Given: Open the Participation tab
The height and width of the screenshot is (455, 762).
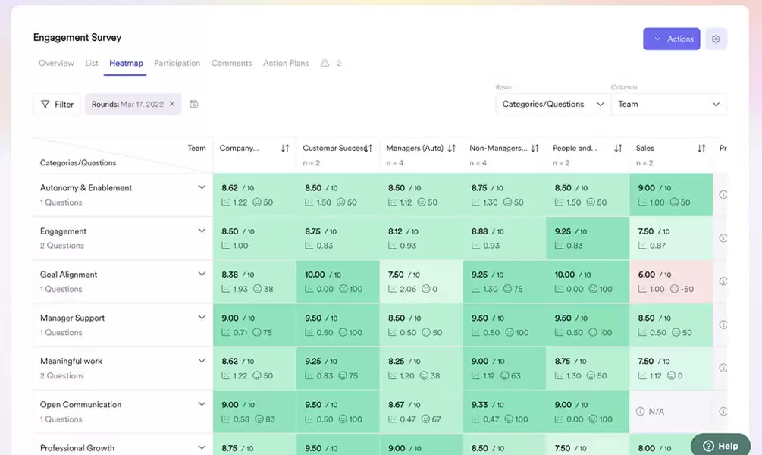Looking at the screenshot, I should (x=177, y=63).
